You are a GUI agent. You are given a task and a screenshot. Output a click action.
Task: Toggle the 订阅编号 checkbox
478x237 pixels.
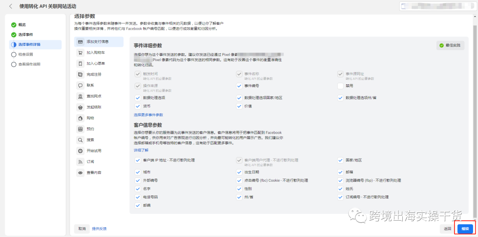pos(340,197)
